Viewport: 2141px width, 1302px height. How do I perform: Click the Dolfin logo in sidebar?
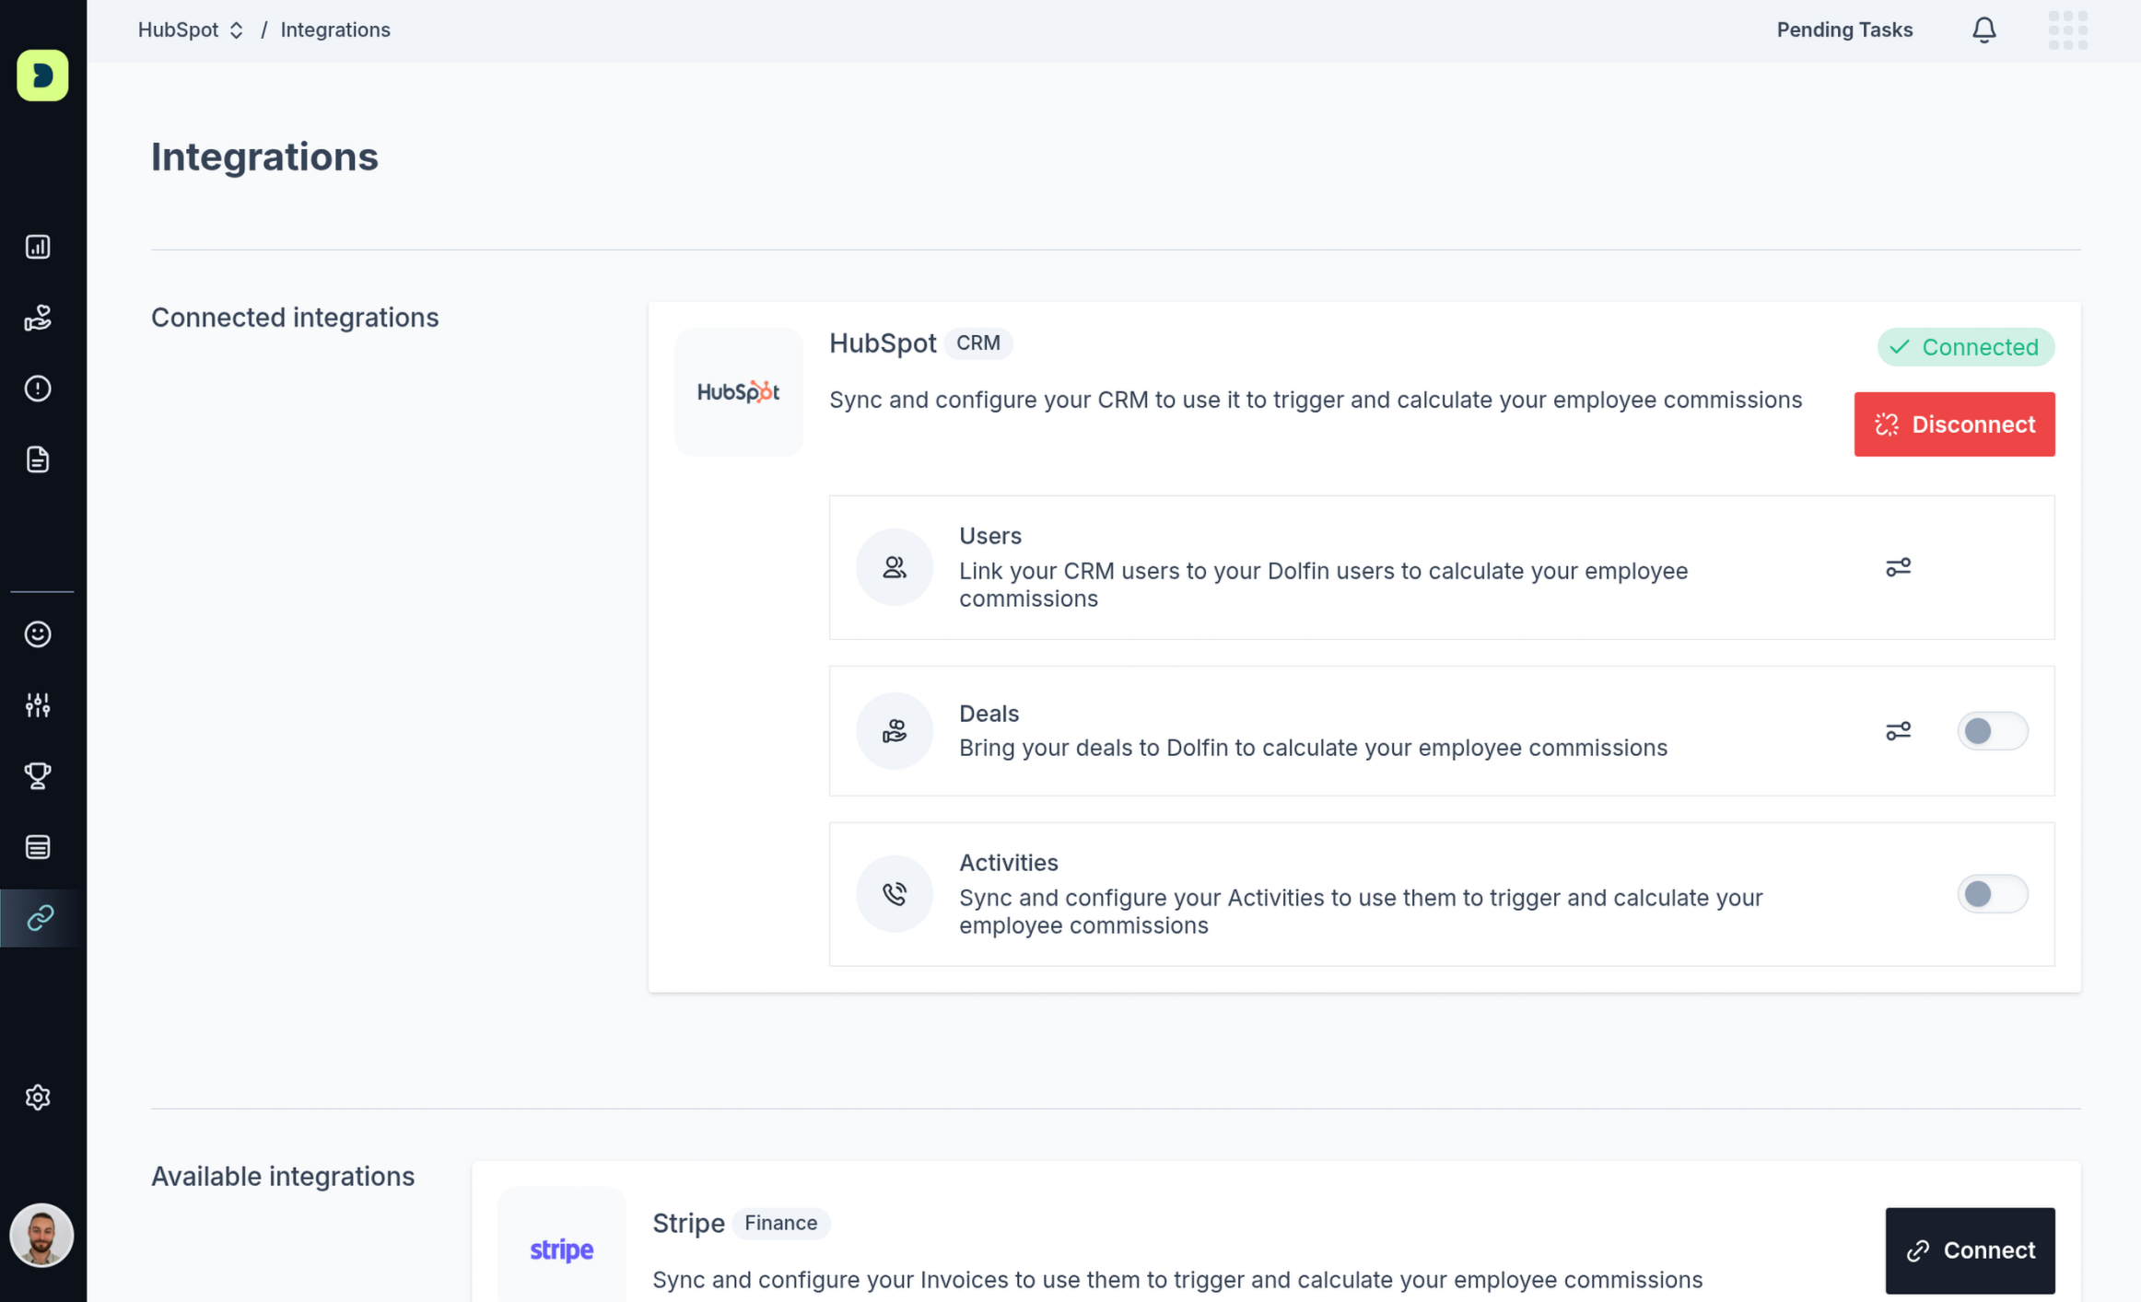[x=42, y=76]
